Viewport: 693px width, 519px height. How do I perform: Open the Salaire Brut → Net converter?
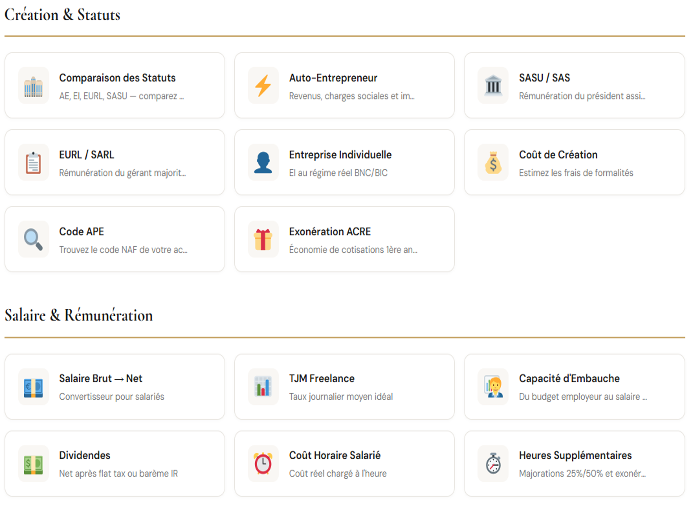pyautogui.click(x=115, y=386)
